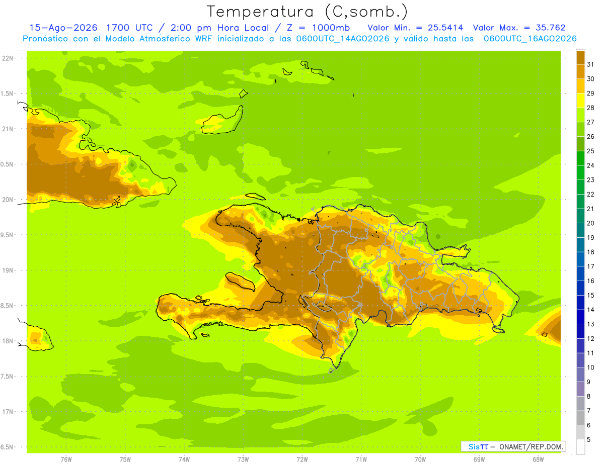Click the purple colorbar segment between 9 and 10
The image size is (604, 466).
[580, 375]
